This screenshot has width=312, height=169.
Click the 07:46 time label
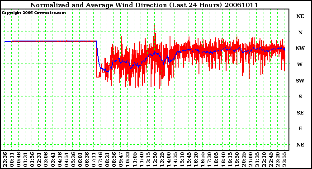100,160
